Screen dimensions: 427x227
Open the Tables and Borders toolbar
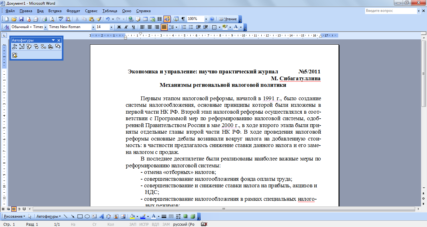(138, 19)
